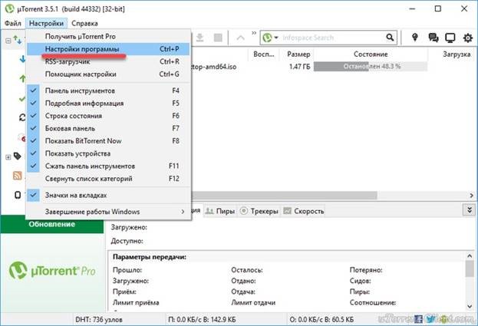Image resolution: width=478 pixels, height=326 pixels.
Task: Select Получить µTorrent Pro menu item
Action: (108, 37)
